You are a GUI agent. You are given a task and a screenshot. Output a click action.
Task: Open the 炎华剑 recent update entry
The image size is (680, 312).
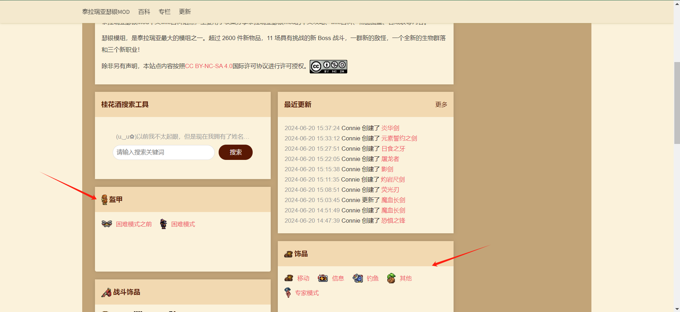tap(390, 128)
